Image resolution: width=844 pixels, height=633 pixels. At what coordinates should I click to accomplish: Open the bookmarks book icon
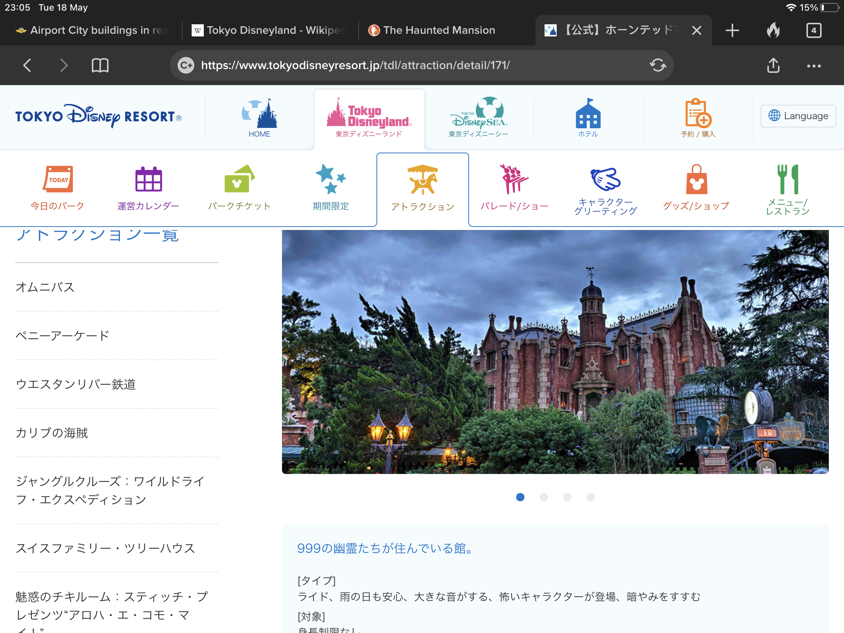(100, 65)
